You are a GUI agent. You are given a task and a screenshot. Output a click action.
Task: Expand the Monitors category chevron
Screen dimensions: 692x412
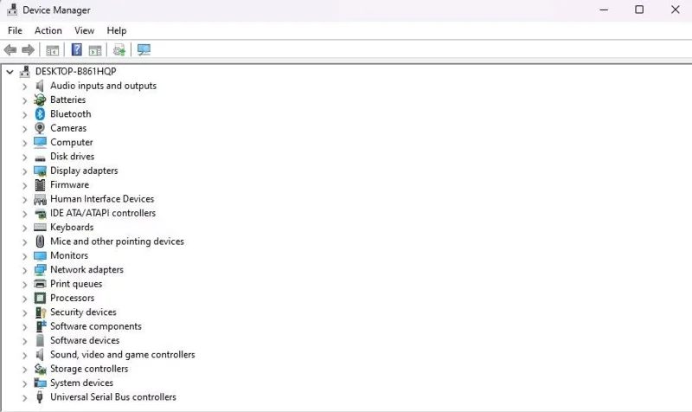(x=25, y=256)
